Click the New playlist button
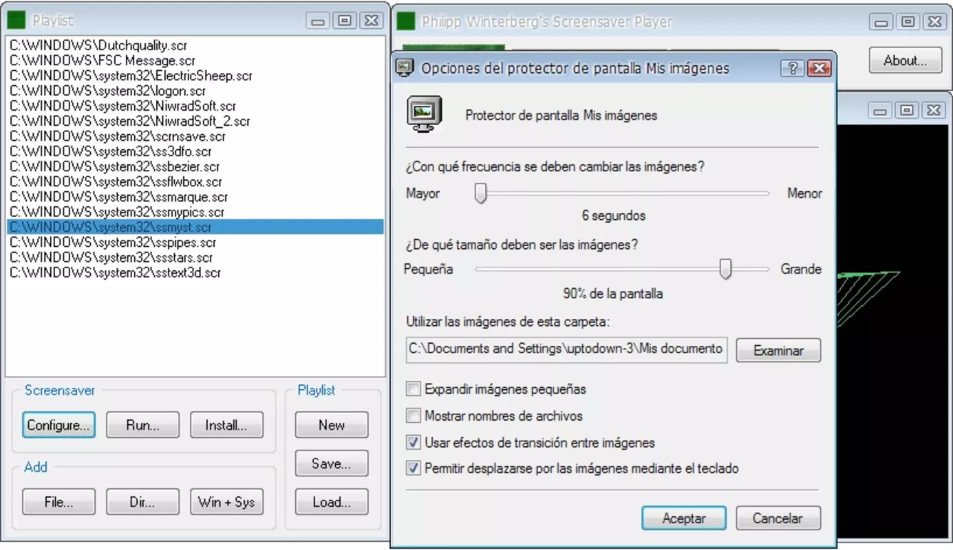Viewport: 953px width, 550px height. (x=332, y=425)
